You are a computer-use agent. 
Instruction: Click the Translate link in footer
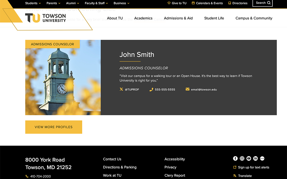(245, 176)
